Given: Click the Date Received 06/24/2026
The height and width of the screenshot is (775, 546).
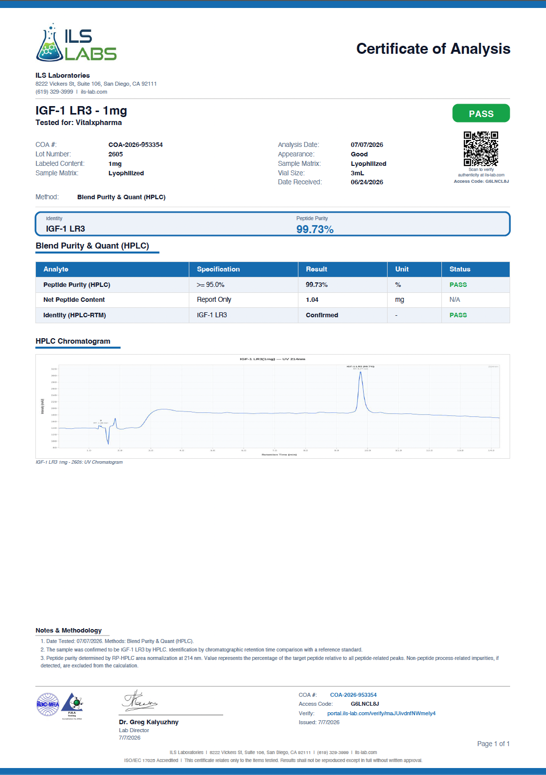Looking at the screenshot, I should 367,182.
